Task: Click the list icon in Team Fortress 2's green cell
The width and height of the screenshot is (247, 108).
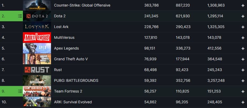Action: tap(20, 91)
